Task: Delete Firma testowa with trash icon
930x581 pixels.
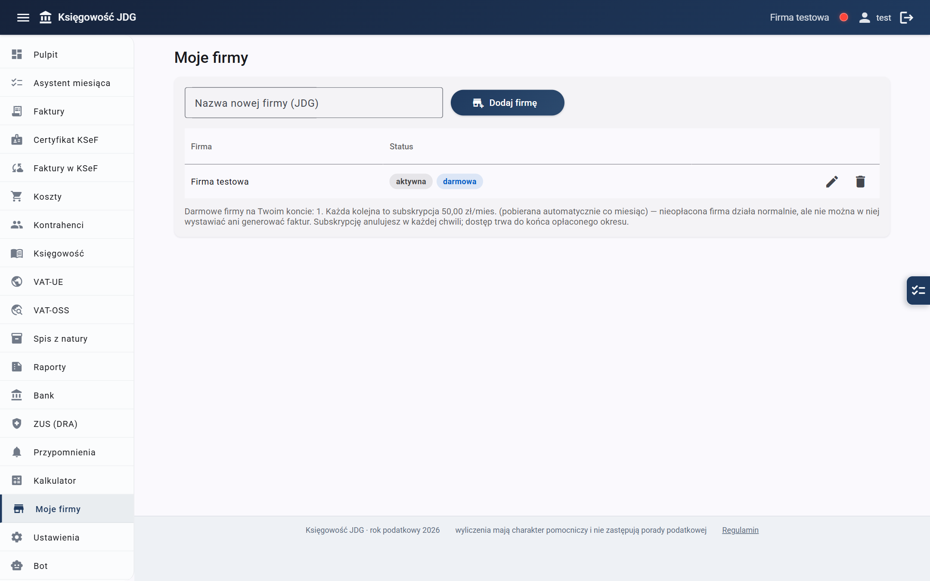Action: 860,182
